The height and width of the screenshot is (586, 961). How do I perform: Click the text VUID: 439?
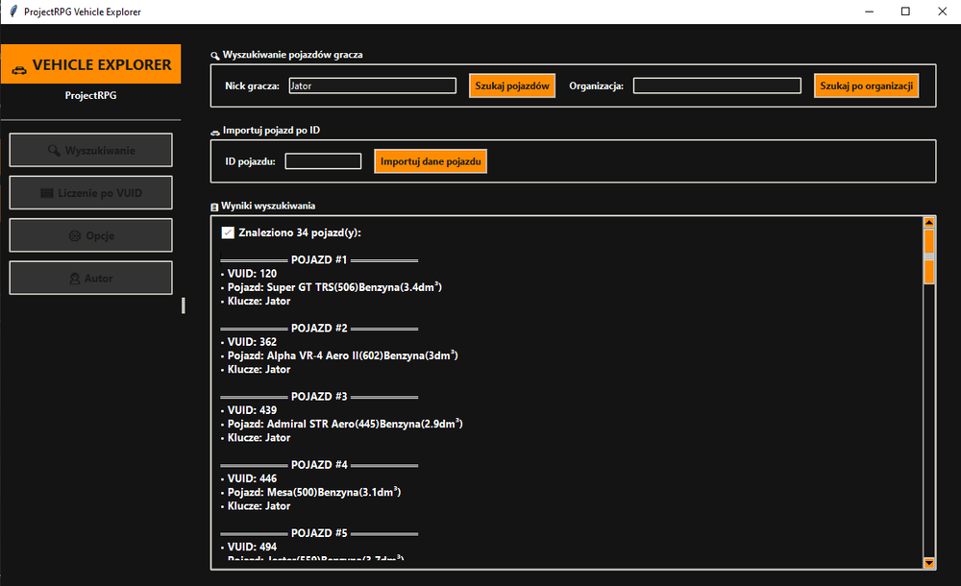tap(252, 410)
